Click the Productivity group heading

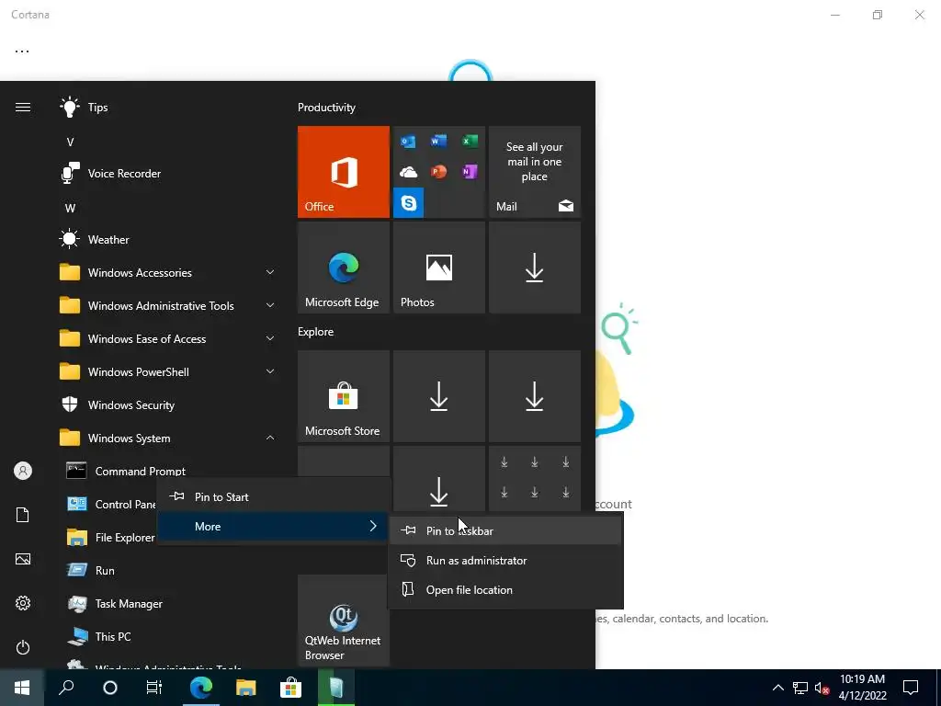[x=326, y=108]
